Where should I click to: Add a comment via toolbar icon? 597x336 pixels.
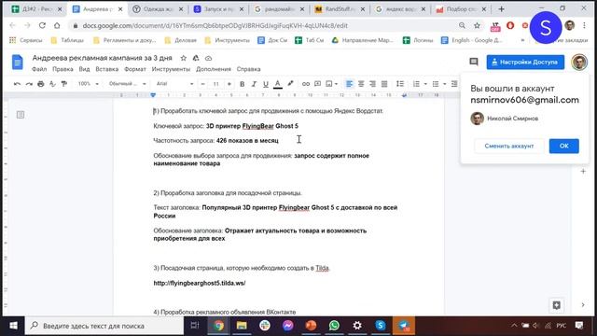[x=317, y=84]
